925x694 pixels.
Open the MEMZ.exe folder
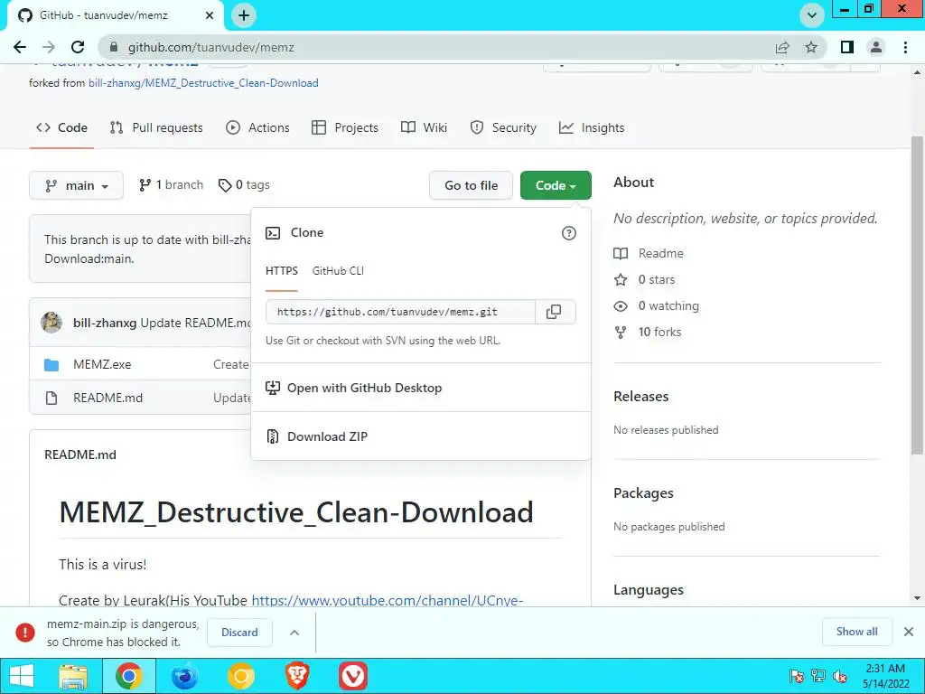(102, 365)
